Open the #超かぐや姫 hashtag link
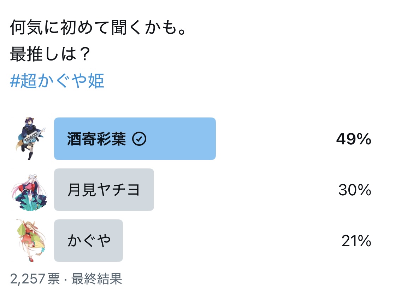This screenshot has width=413, height=299. 57,80
